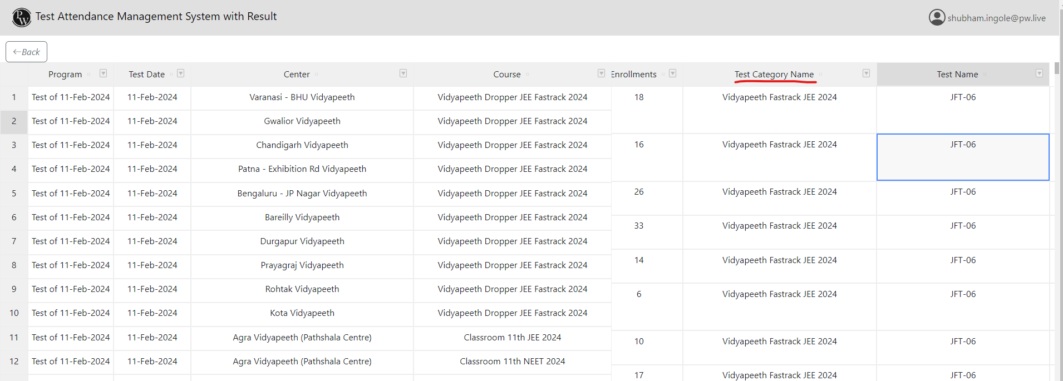Image resolution: width=1063 pixels, height=381 pixels.
Task: Select the Varanasi - BHU Vidyapeeth cell
Action: tap(302, 97)
